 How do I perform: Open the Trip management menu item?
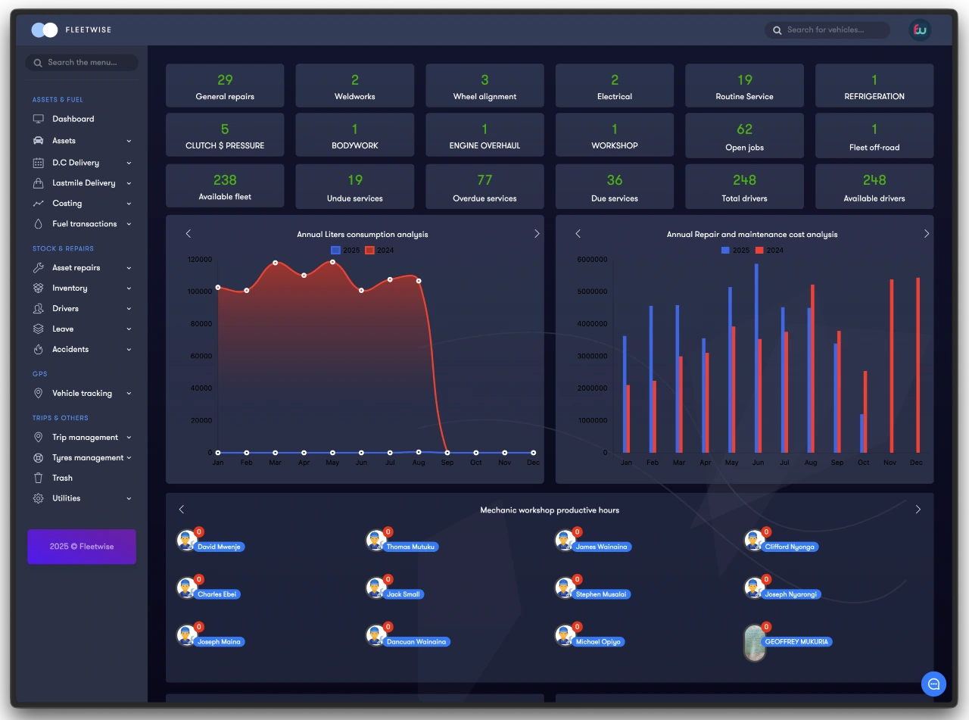pyautogui.click(x=85, y=438)
